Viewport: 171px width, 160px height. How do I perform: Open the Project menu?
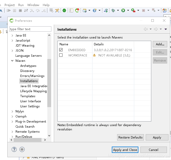coord(10,5)
